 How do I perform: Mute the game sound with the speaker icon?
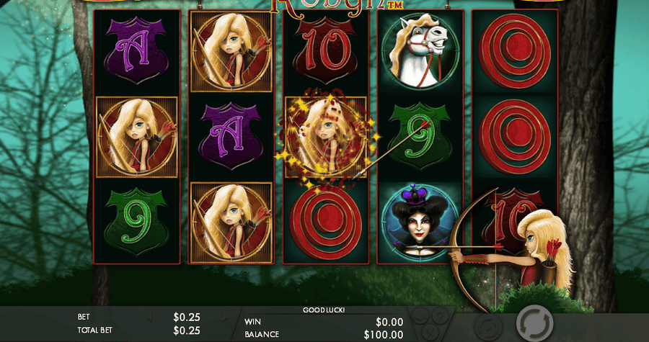[420, 316]
